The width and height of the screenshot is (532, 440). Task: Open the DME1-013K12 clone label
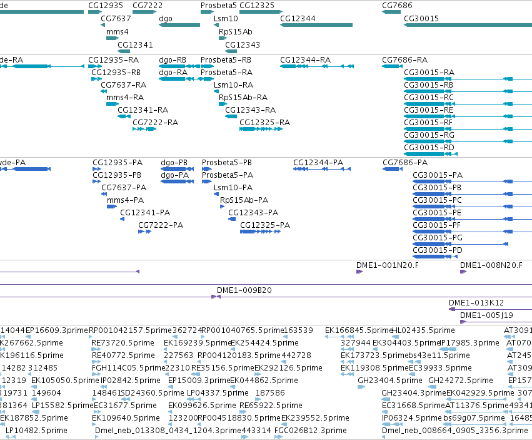click(x=476, y=304)
